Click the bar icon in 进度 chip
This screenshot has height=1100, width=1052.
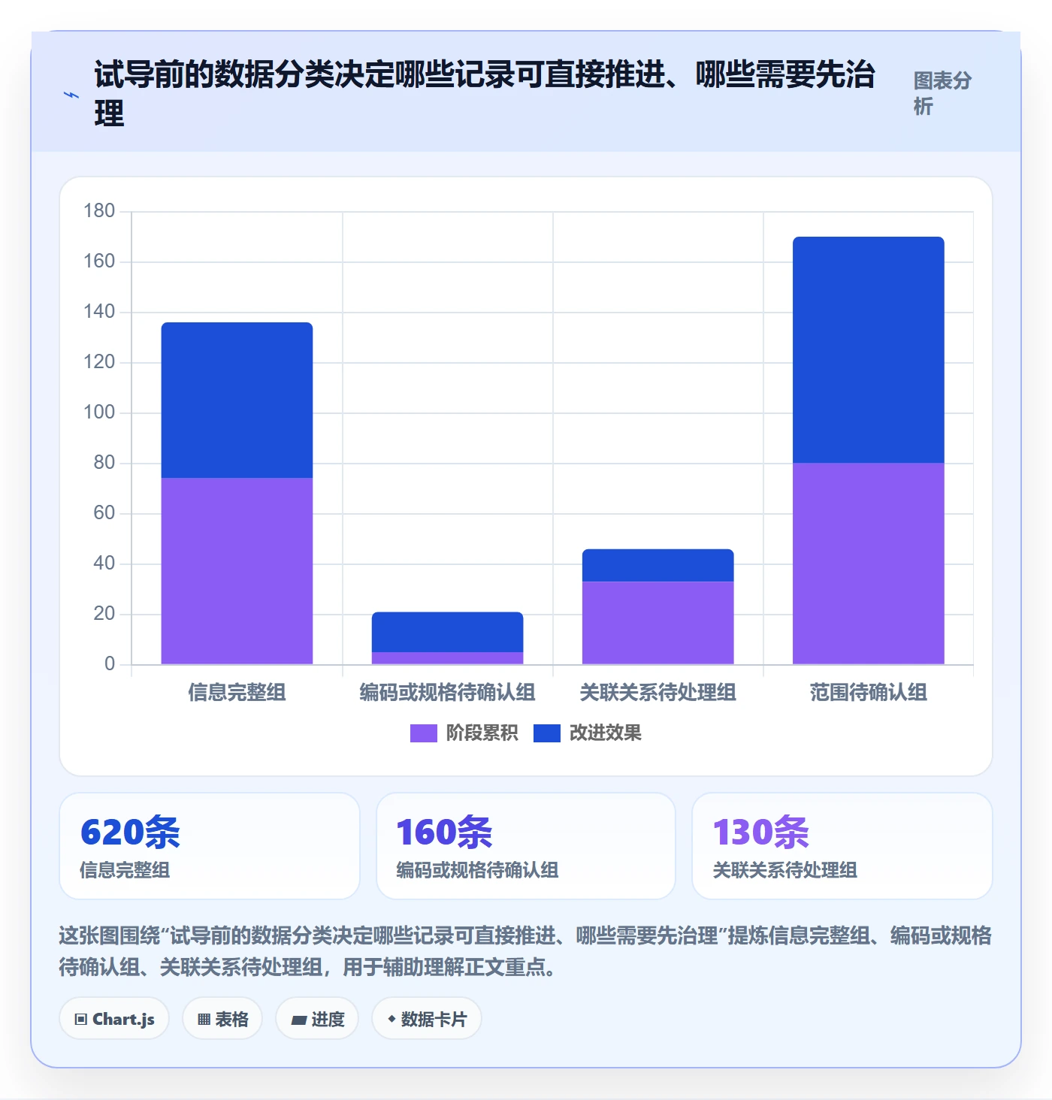298,1020
